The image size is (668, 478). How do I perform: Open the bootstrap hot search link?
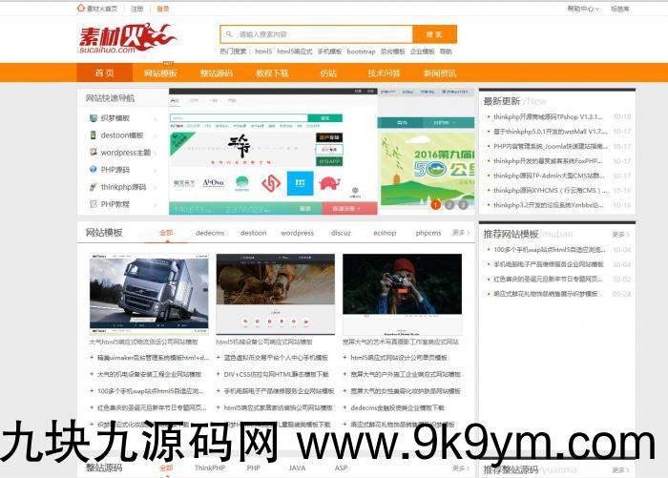(x=361, y=52)
